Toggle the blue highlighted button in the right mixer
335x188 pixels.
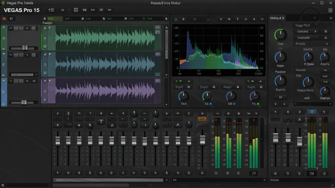pos(312,112)
